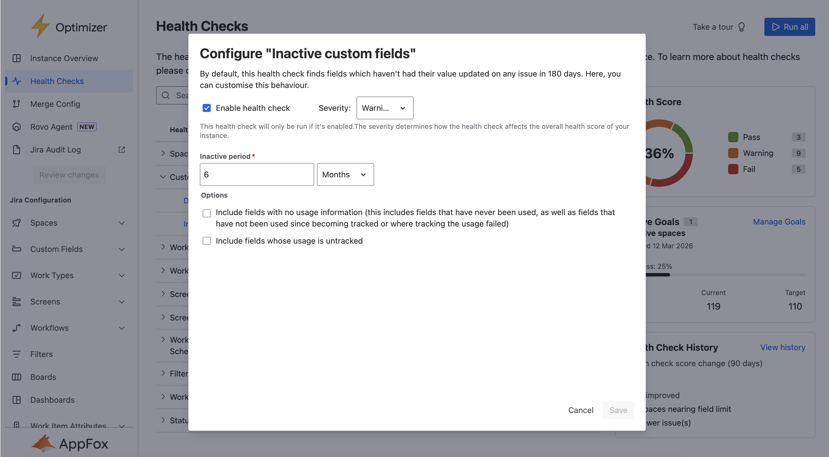Viewport: 829px width, 457px height.
Task: Check include fields whose usage is untracked
Action: pos(207,241)
